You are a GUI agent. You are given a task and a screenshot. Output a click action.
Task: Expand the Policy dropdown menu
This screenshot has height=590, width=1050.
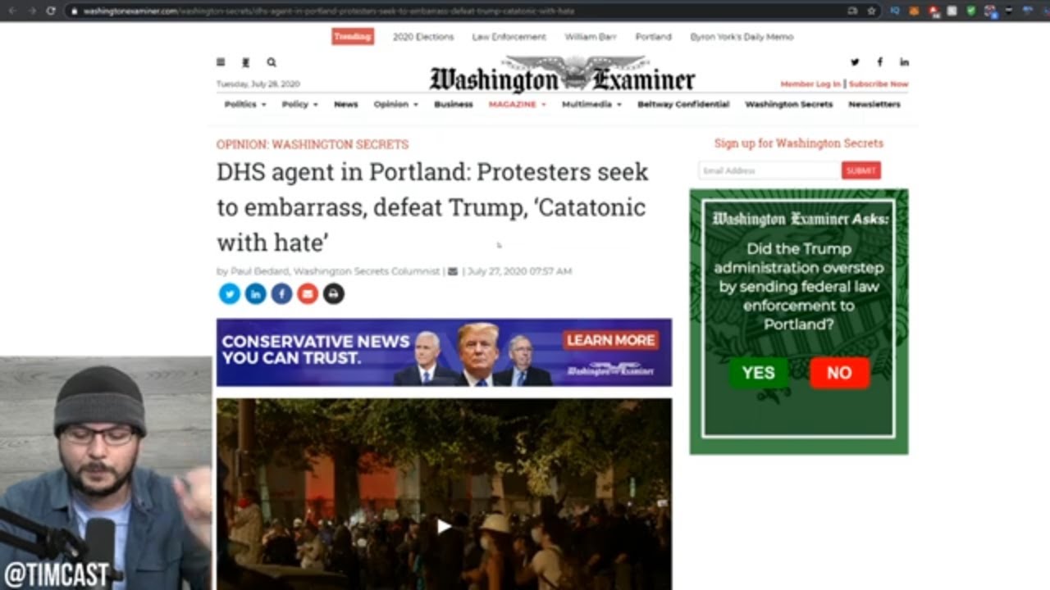pos(300,104)
